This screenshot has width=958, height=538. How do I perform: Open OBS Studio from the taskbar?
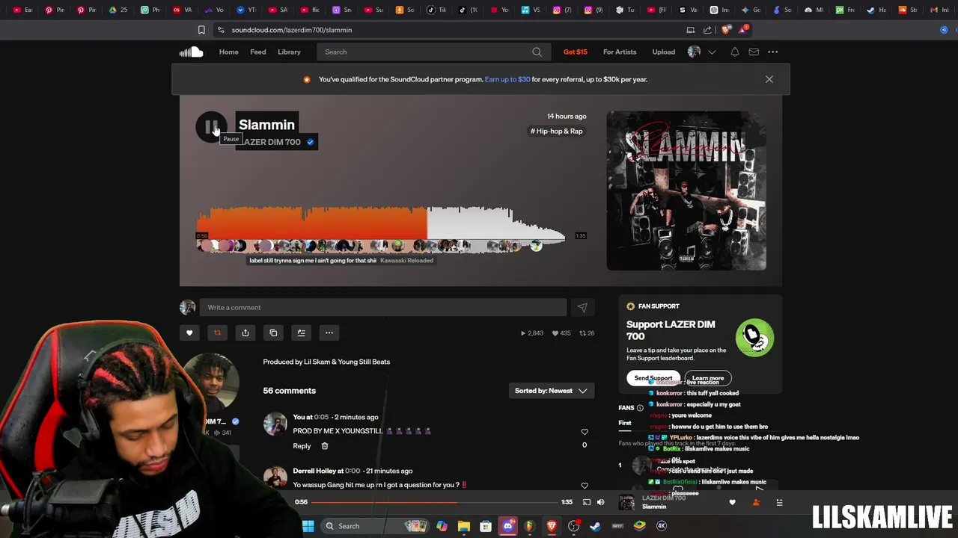574,526
